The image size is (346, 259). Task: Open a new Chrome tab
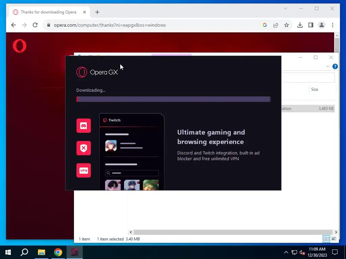[x=97, y=12]
